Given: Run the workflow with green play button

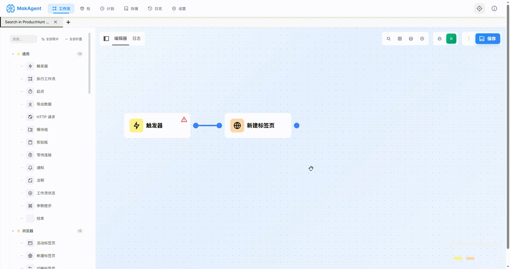Looking at the screenshot, I should point(451,39).
